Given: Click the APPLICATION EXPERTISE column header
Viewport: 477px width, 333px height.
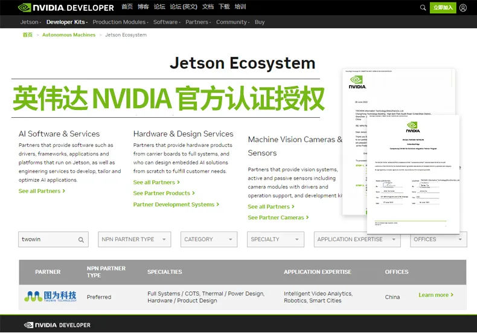Looking at the screenshot, I should point(317,272).
